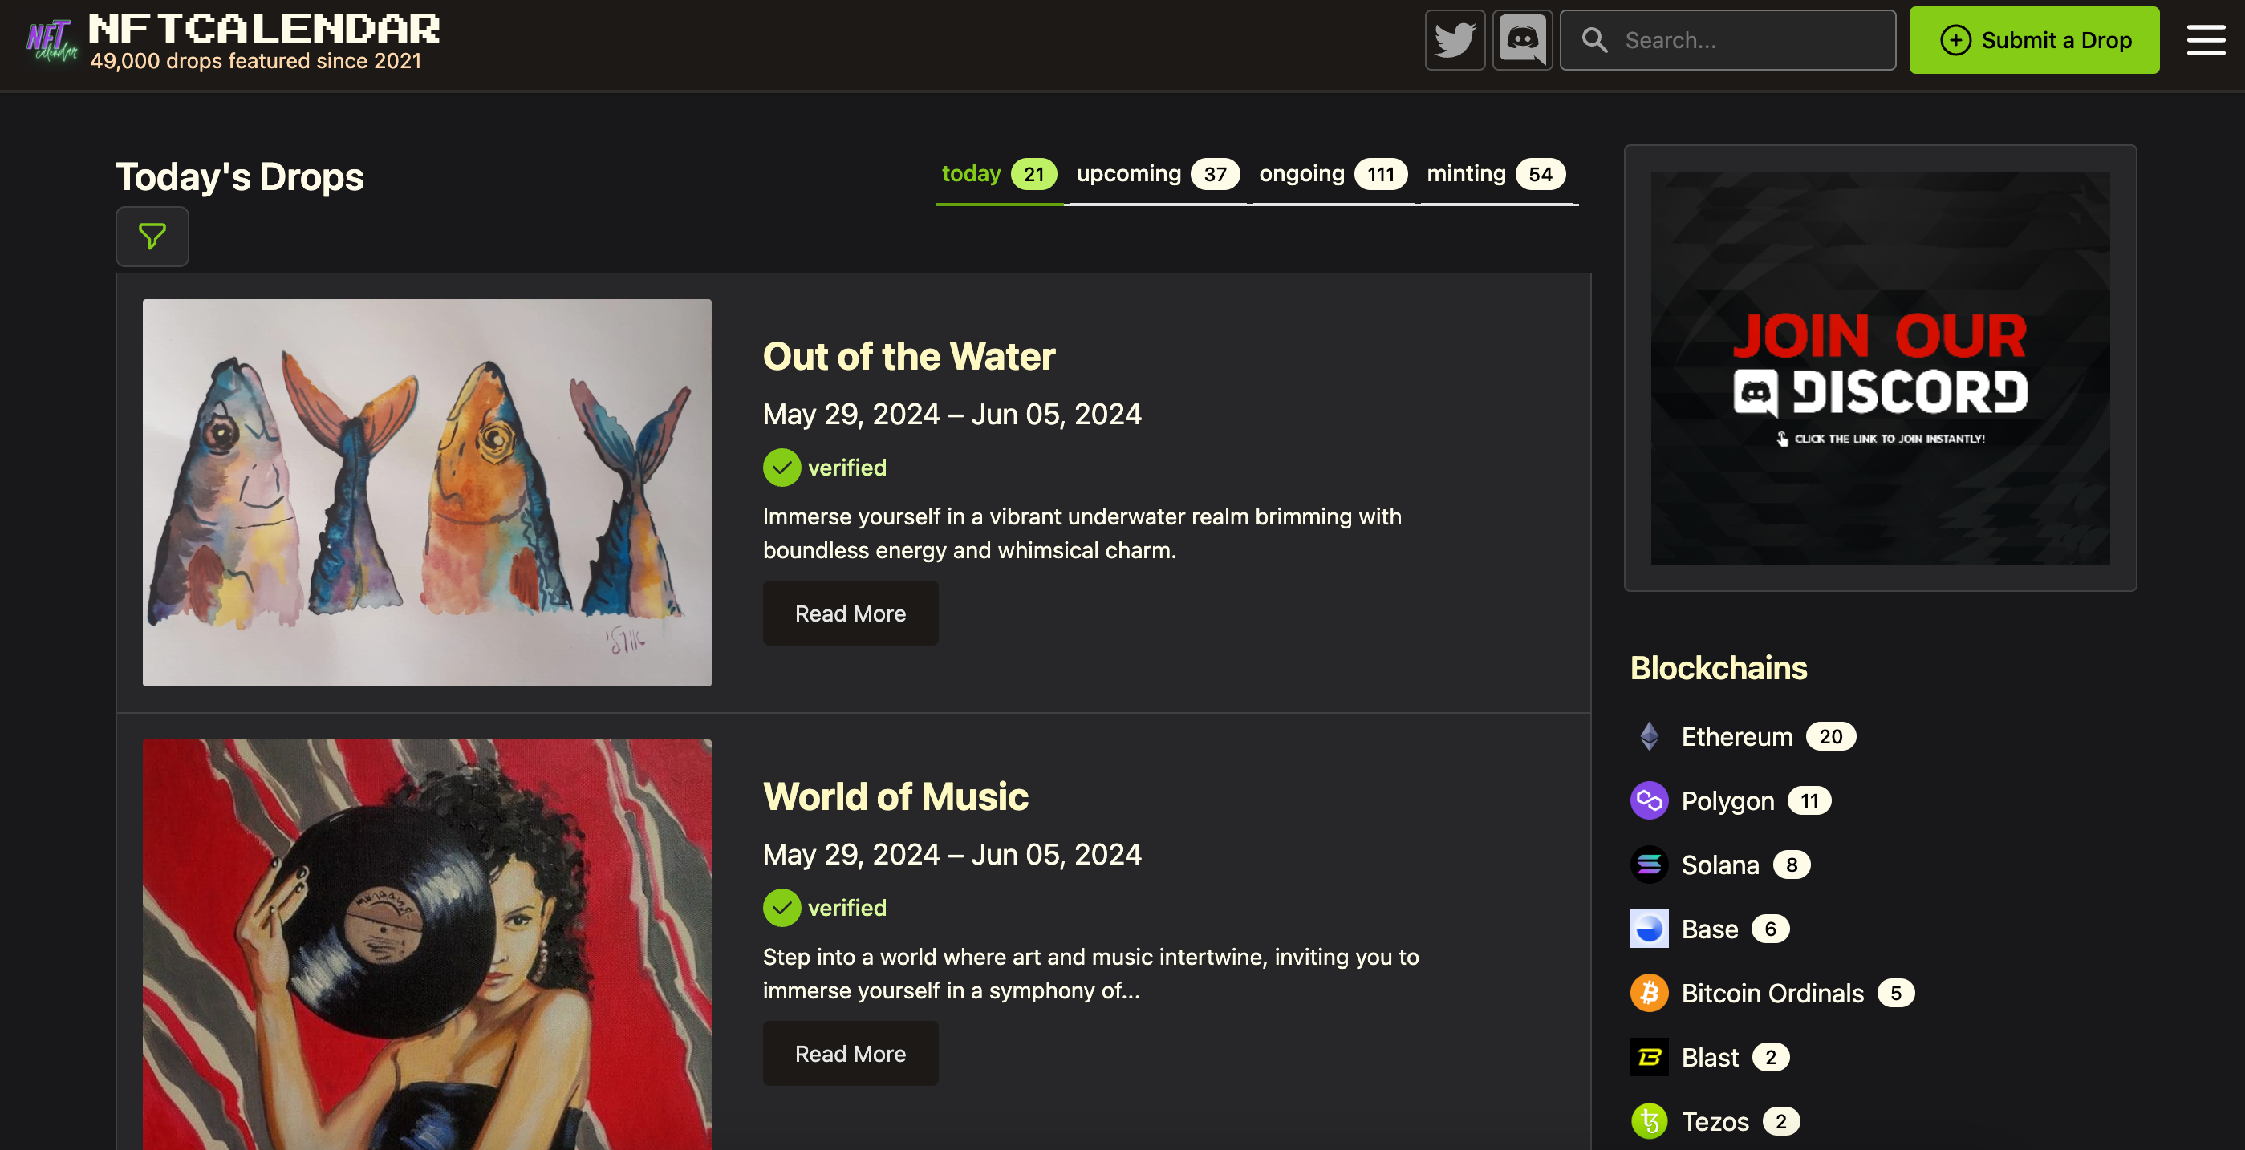
Task: Click the Polygon blockchain icon
Action: pos(1649,800)
